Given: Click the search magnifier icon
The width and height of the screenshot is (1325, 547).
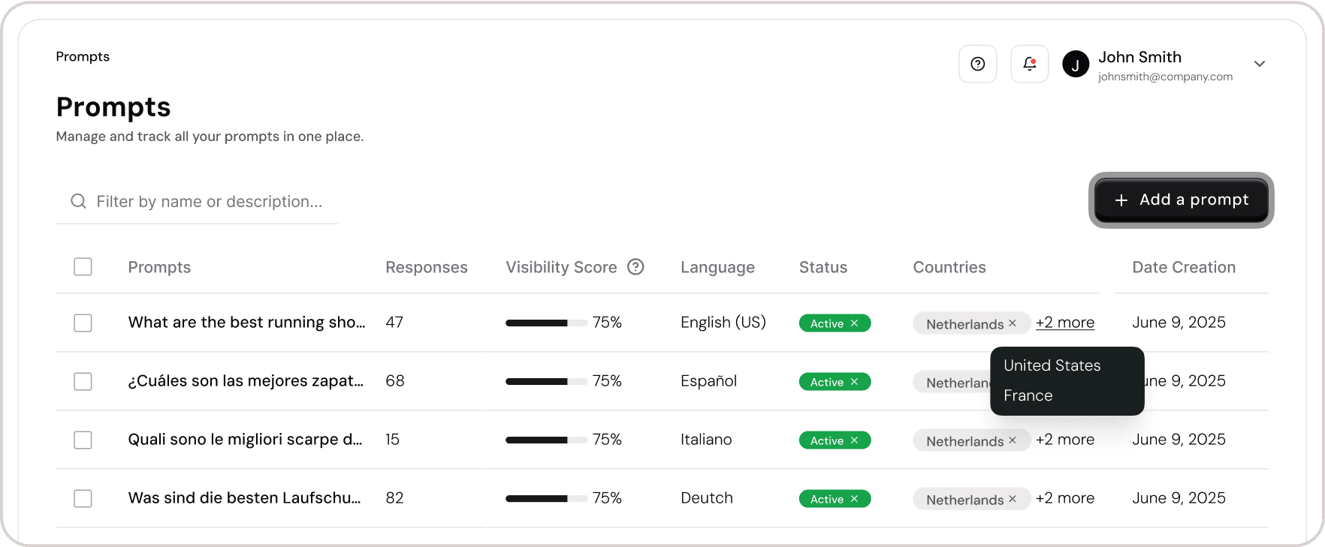Looking at the screenshot, I should pyautogui.click(x=78, y=201).
